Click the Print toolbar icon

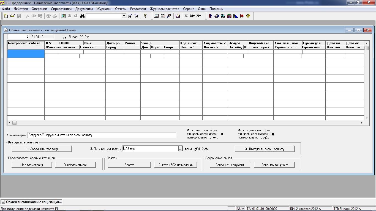click(48, 16)
